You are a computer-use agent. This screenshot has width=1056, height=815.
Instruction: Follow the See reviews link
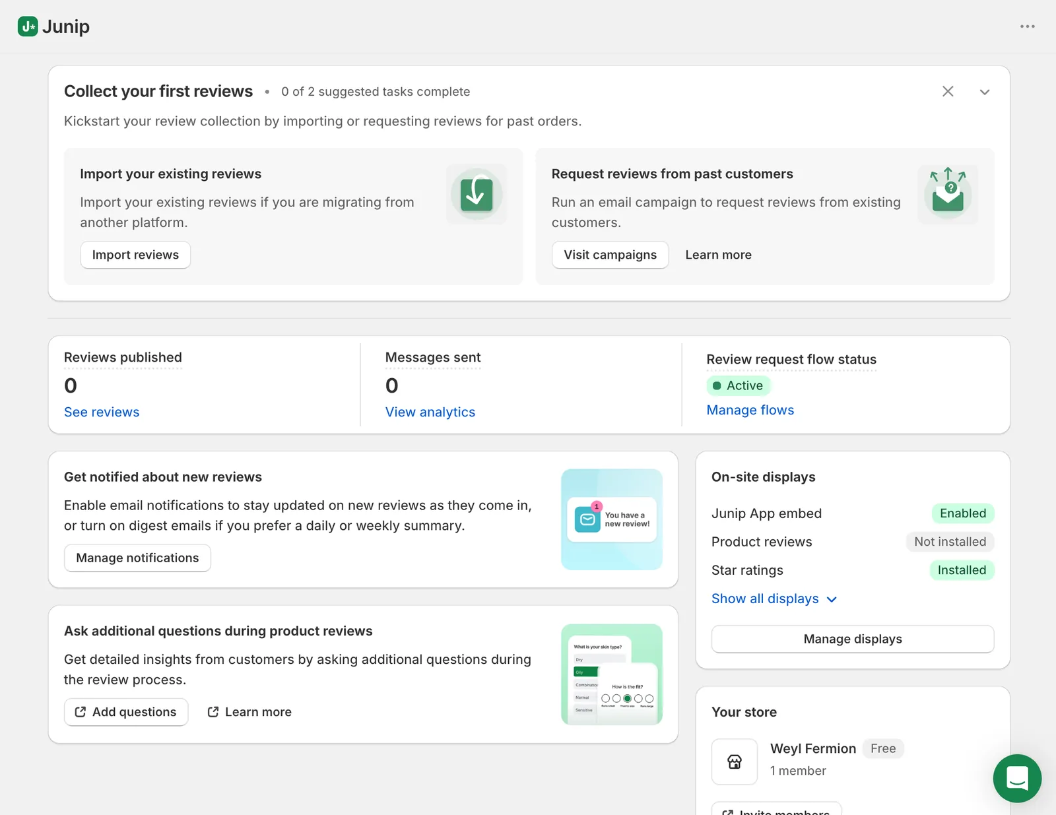(102, 412)
